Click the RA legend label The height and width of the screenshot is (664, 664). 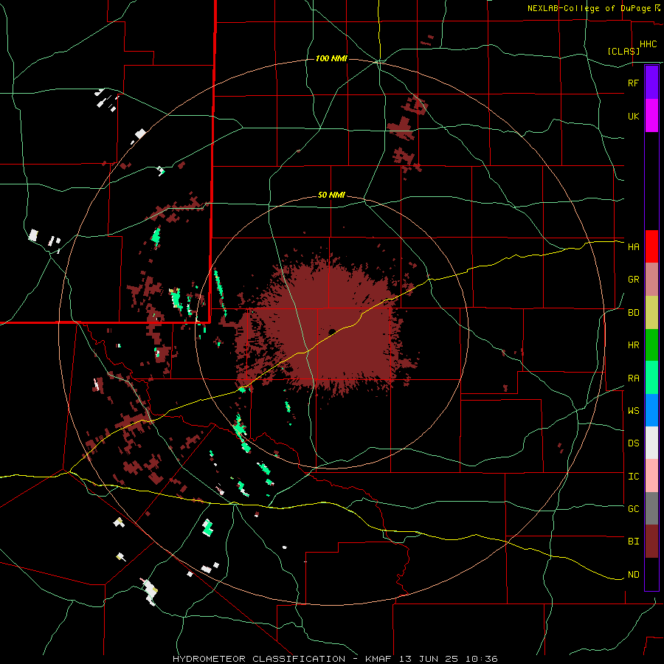[634, 378]
